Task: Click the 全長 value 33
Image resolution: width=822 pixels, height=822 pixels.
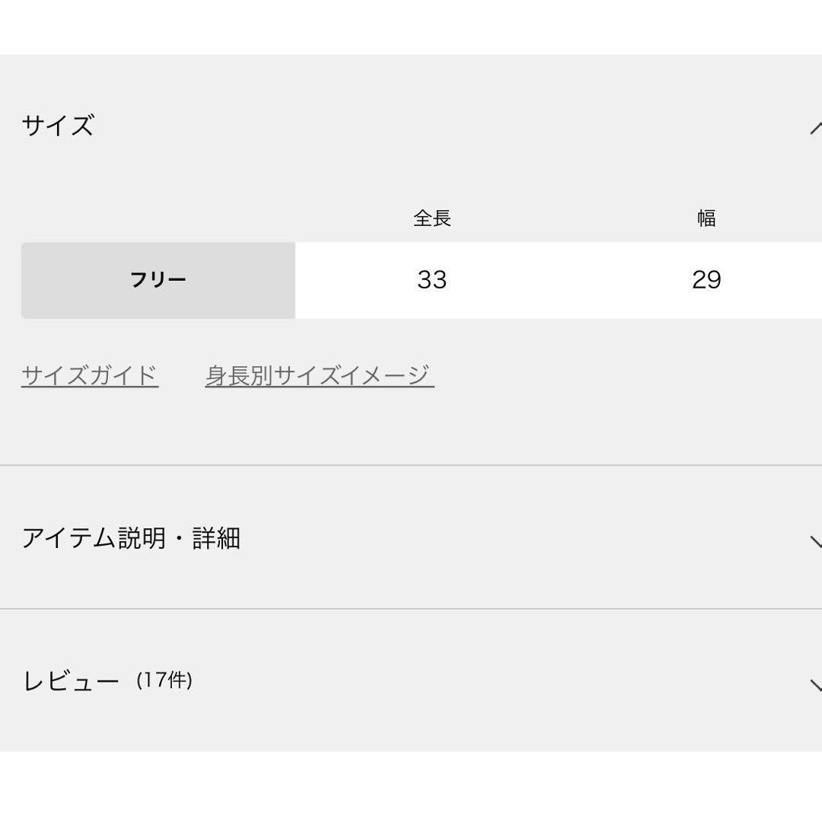Action: coord(432,280)
